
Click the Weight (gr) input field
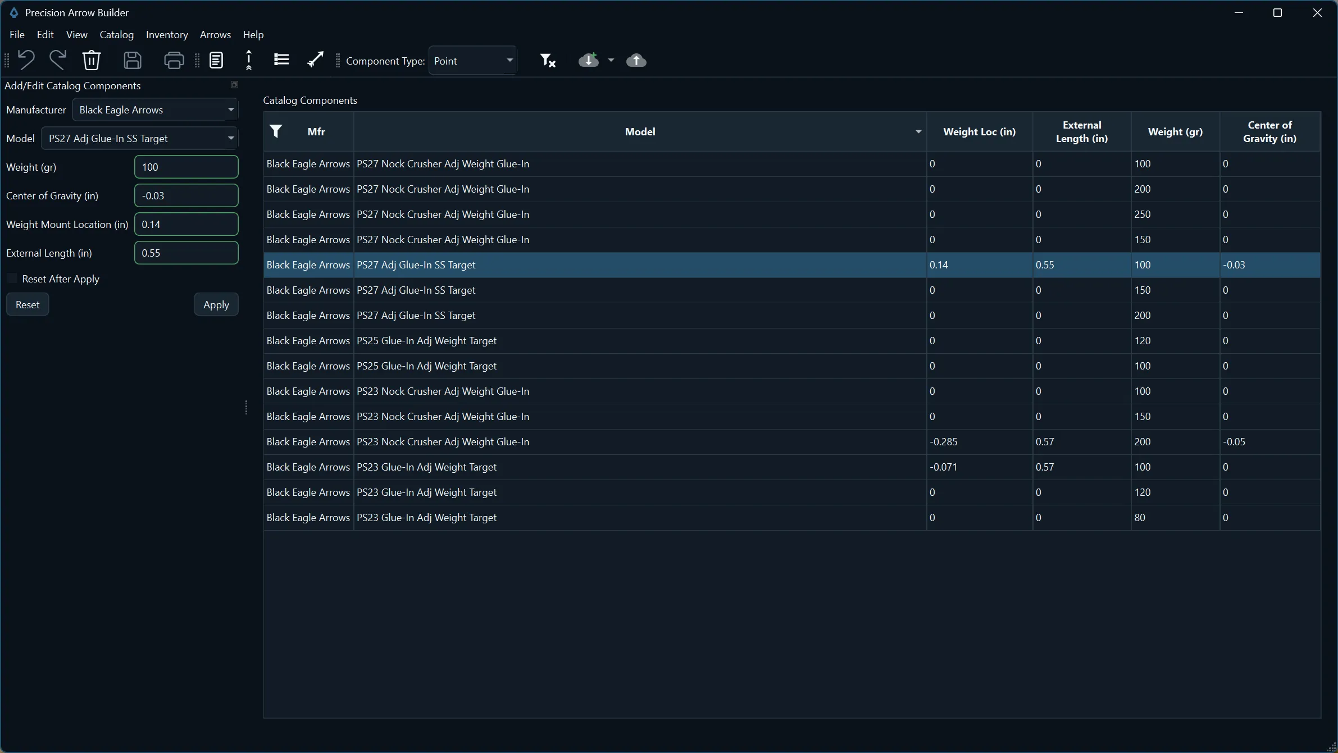click(186, 167)
